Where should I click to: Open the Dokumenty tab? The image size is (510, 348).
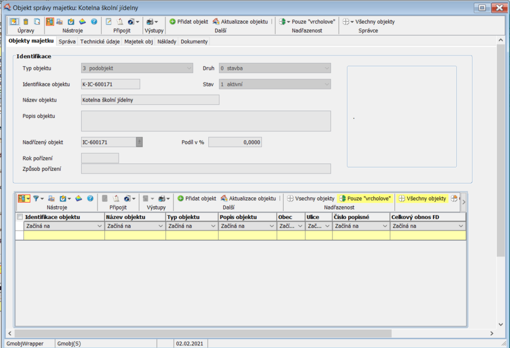(x=194, y=41)
